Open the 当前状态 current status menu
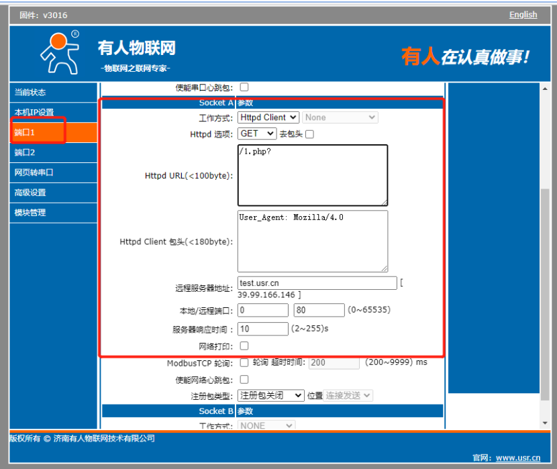The image size is (557, 469). point(53,93)
